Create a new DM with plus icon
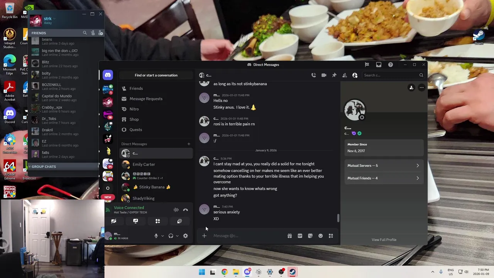This screenshot has width=494, height=278. pos(189,144)
